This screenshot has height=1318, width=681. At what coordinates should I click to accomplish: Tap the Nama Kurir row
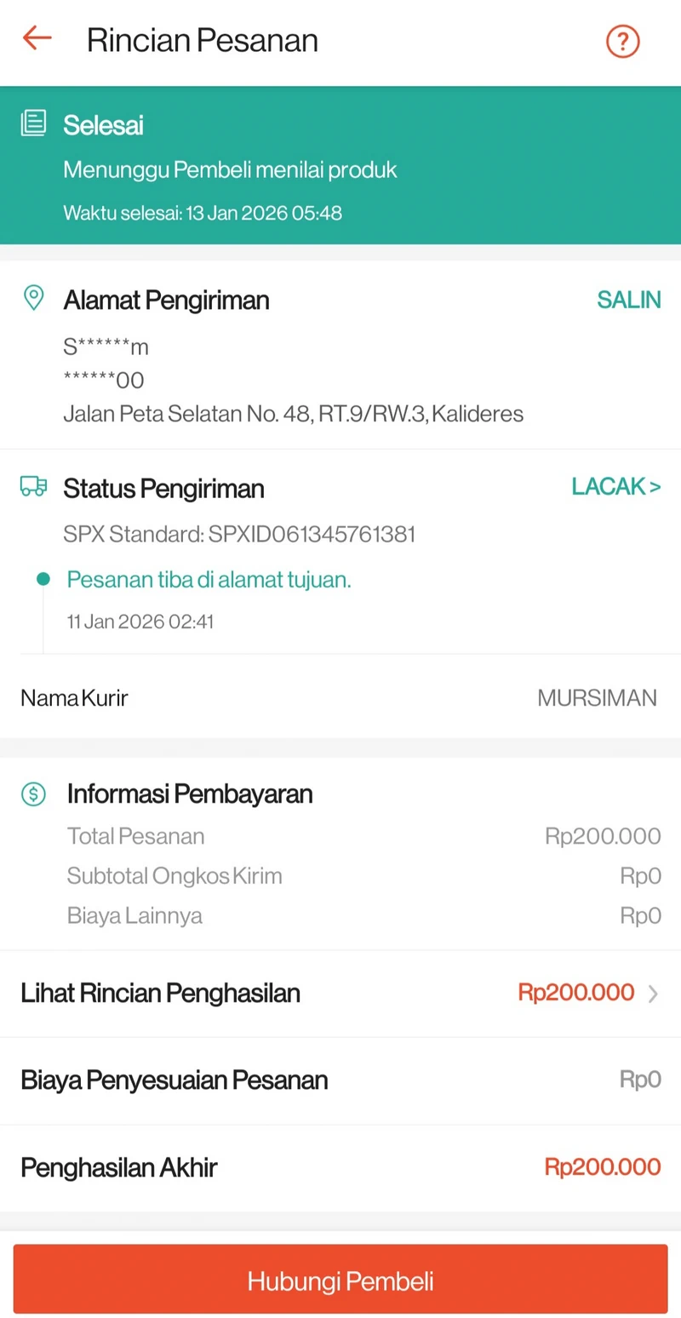[x=340, y=698]
